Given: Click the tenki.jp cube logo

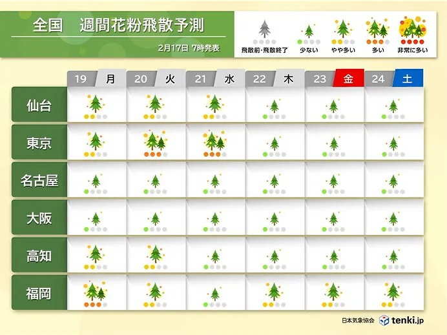Looking at the screenshot, I should tap(384, 320).
